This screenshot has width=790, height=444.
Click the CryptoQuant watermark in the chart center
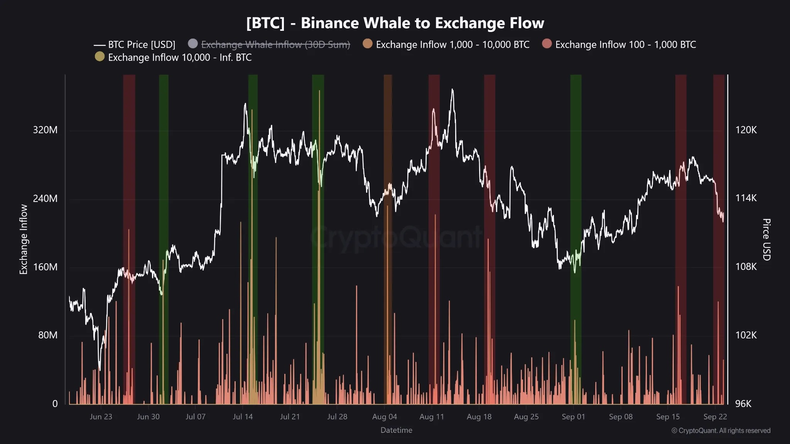(396, 236)
